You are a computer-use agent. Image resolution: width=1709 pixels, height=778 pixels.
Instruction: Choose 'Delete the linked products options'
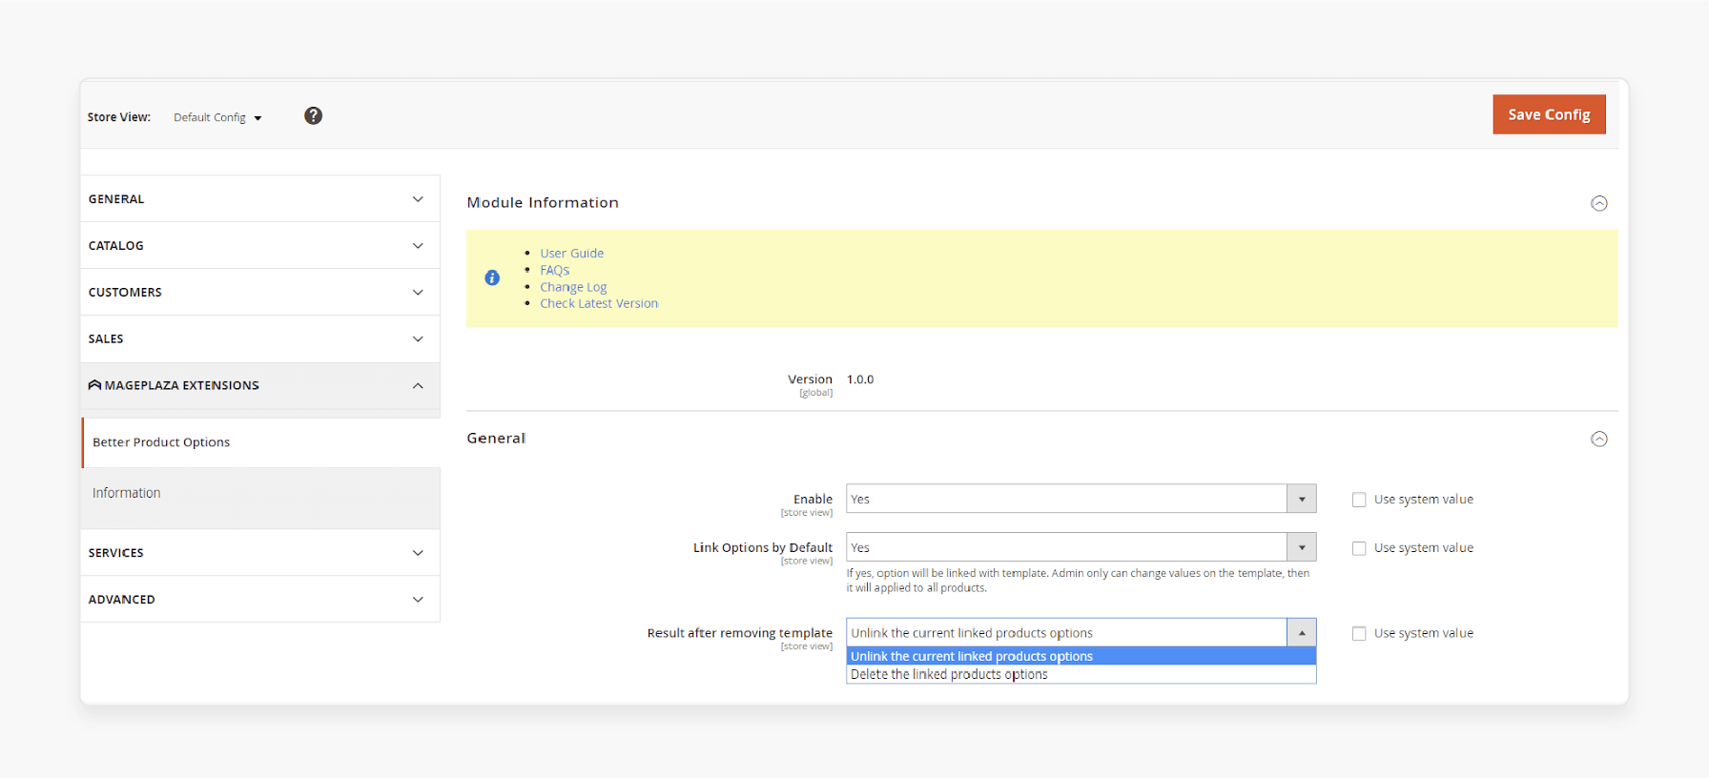tap(1081, 674)
